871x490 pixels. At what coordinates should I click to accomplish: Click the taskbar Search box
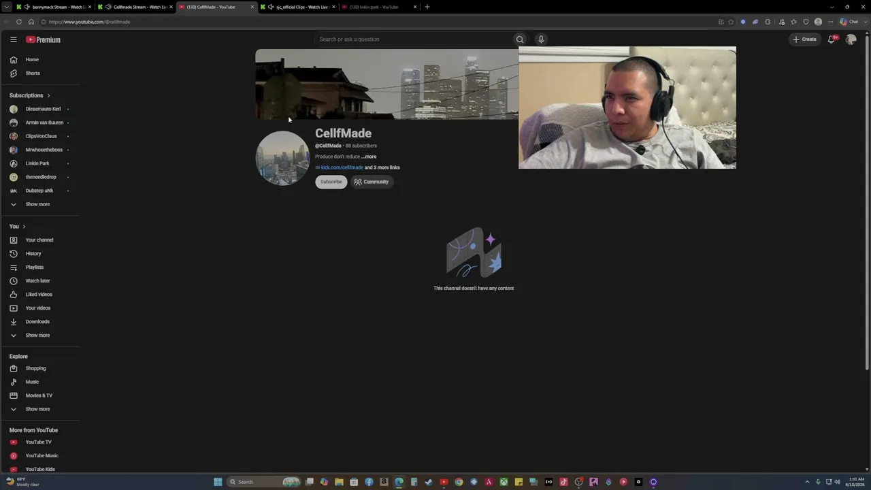tap(264, 482)
